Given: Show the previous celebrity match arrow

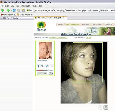Looking at the screenshot, I should [50, 74].
